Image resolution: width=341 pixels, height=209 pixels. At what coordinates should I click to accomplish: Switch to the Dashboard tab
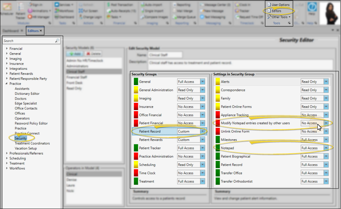point(10,31)
